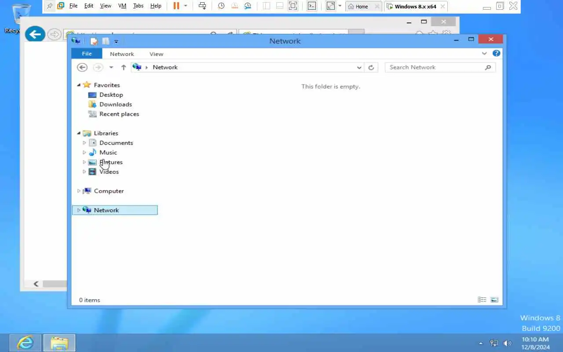
Task: Select Downloads under Favorites
Action: tap(116, 104)
